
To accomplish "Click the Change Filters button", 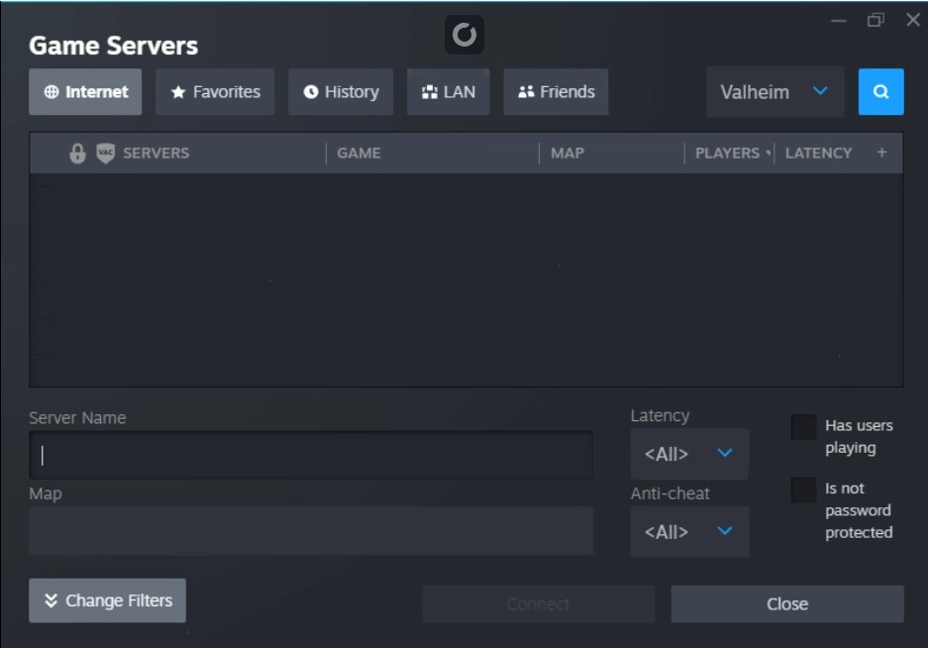I will [106, 600].
